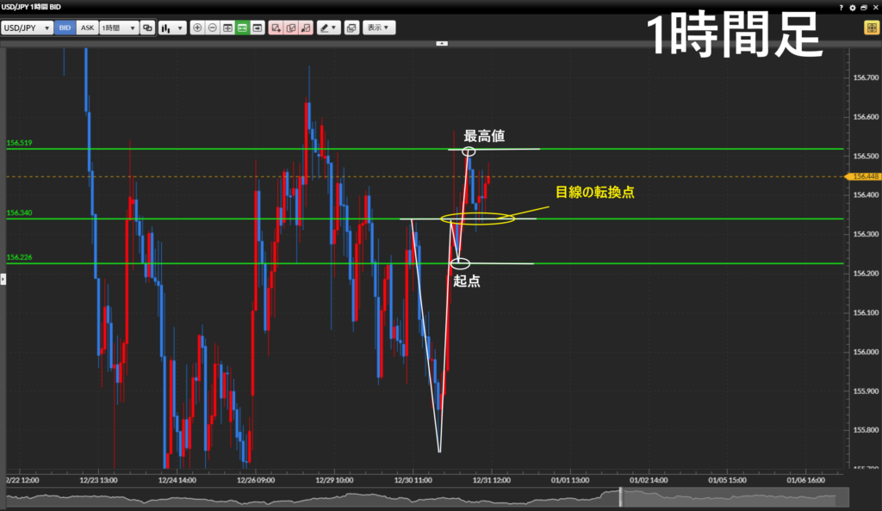Viewport: 882px width, 511px height.
Task: Click the link charts icon beside timeframe
Action: coord(147,28)
